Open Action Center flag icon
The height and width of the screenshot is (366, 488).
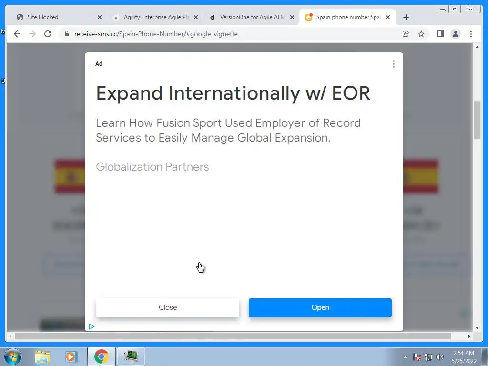417,357
